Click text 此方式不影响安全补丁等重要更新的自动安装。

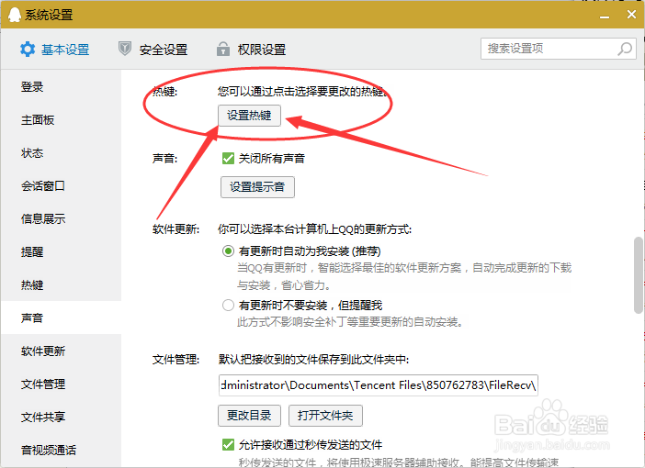[x=350, y=322]
